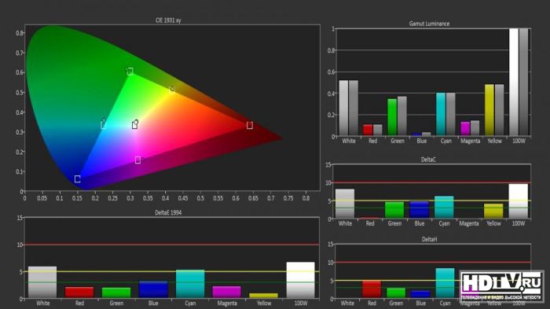Screen dimensions: 550x309
Task: Click the red primary marker on CIE diagram
Action: [x=250, y=125]
